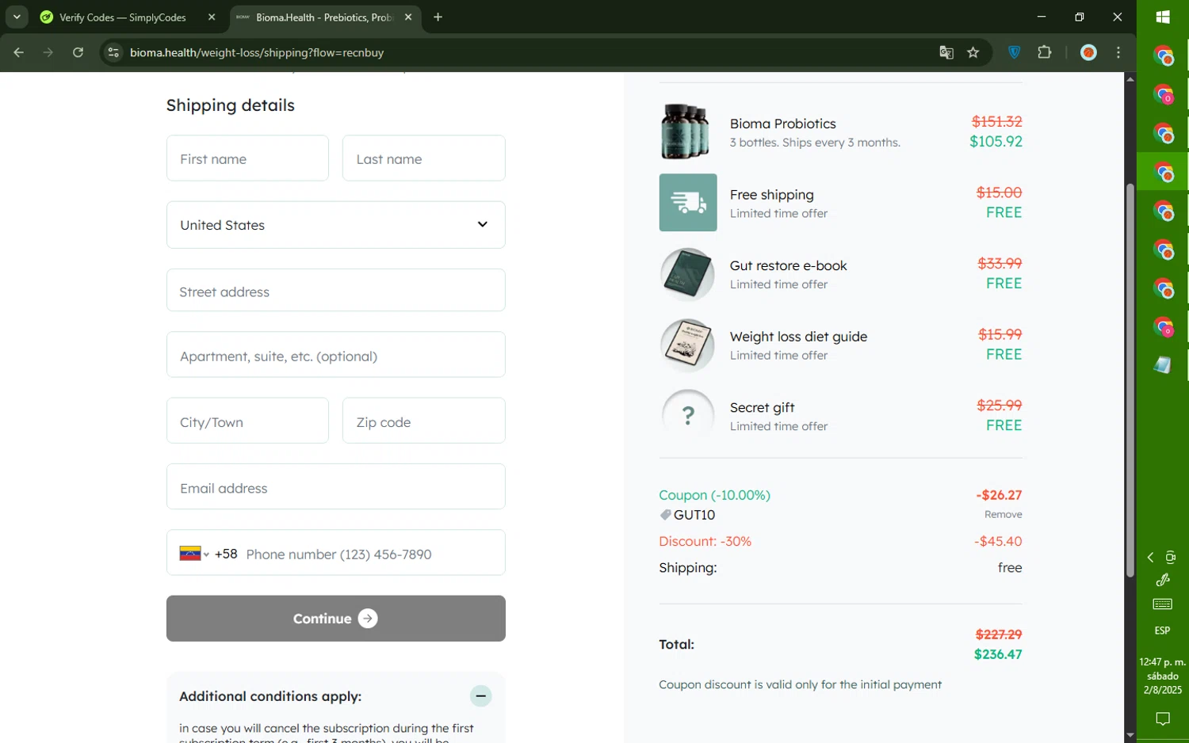Click the scrollbar down arrow
Viewport: 1189px width, 743px height.
click(1130, 736)
